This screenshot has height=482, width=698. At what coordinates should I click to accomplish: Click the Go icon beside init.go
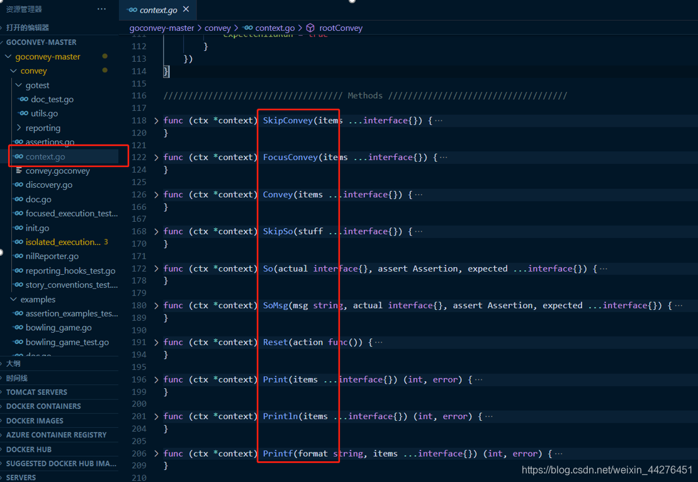(x=19, y=227)
